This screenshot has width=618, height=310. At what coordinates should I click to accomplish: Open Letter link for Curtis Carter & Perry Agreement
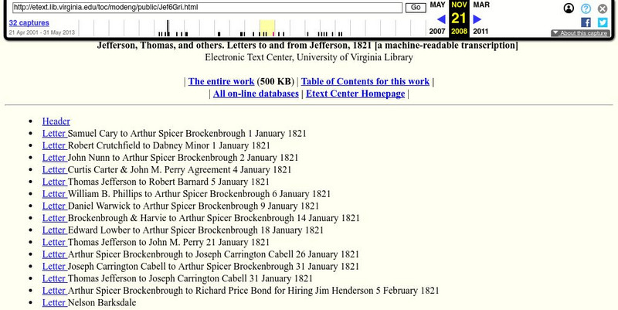click(55, 169)
